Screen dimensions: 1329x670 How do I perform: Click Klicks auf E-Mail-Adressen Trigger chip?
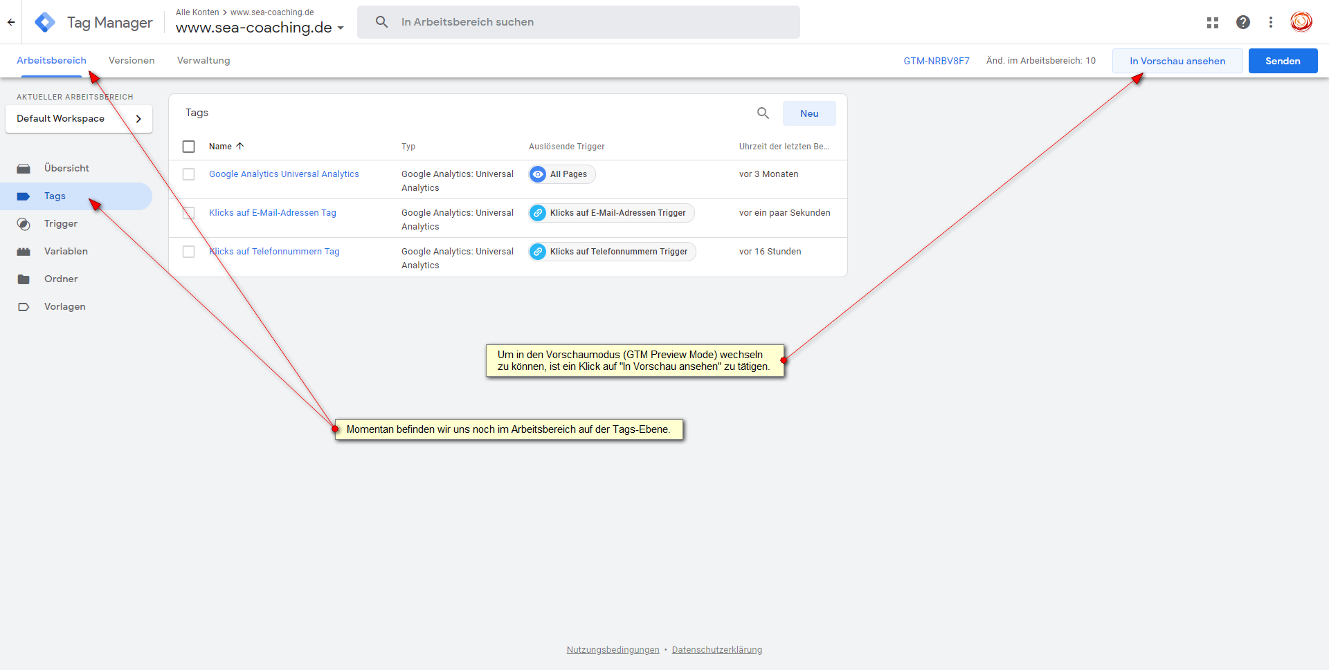point(612,213)
